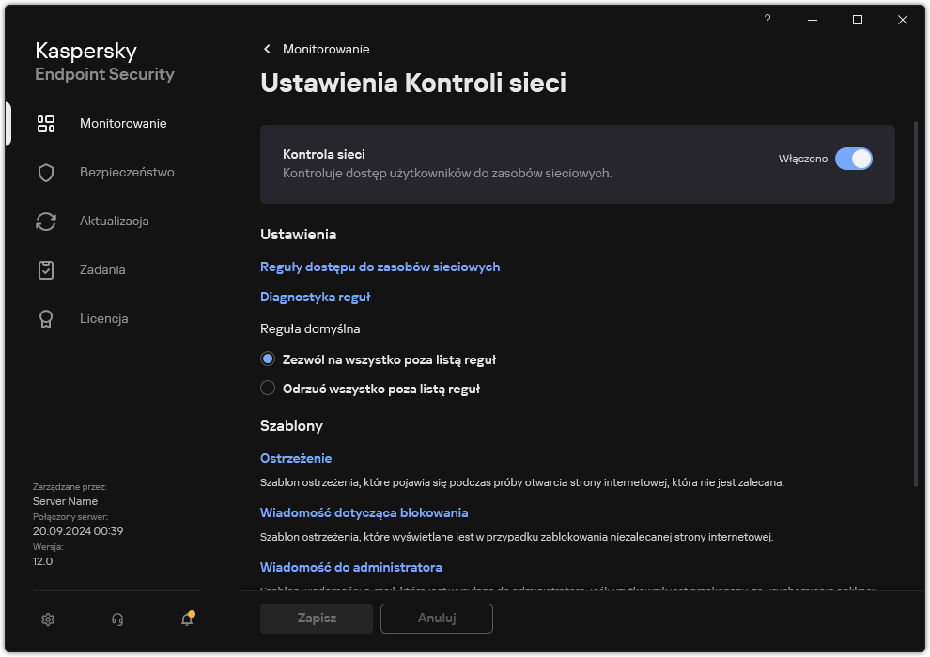The width and height of the screenshot is (930, 657).
Task: Open 'Reguły dostępu do zasobów sieciowych'
Action: pyautogui.click(x=380, y=267)
